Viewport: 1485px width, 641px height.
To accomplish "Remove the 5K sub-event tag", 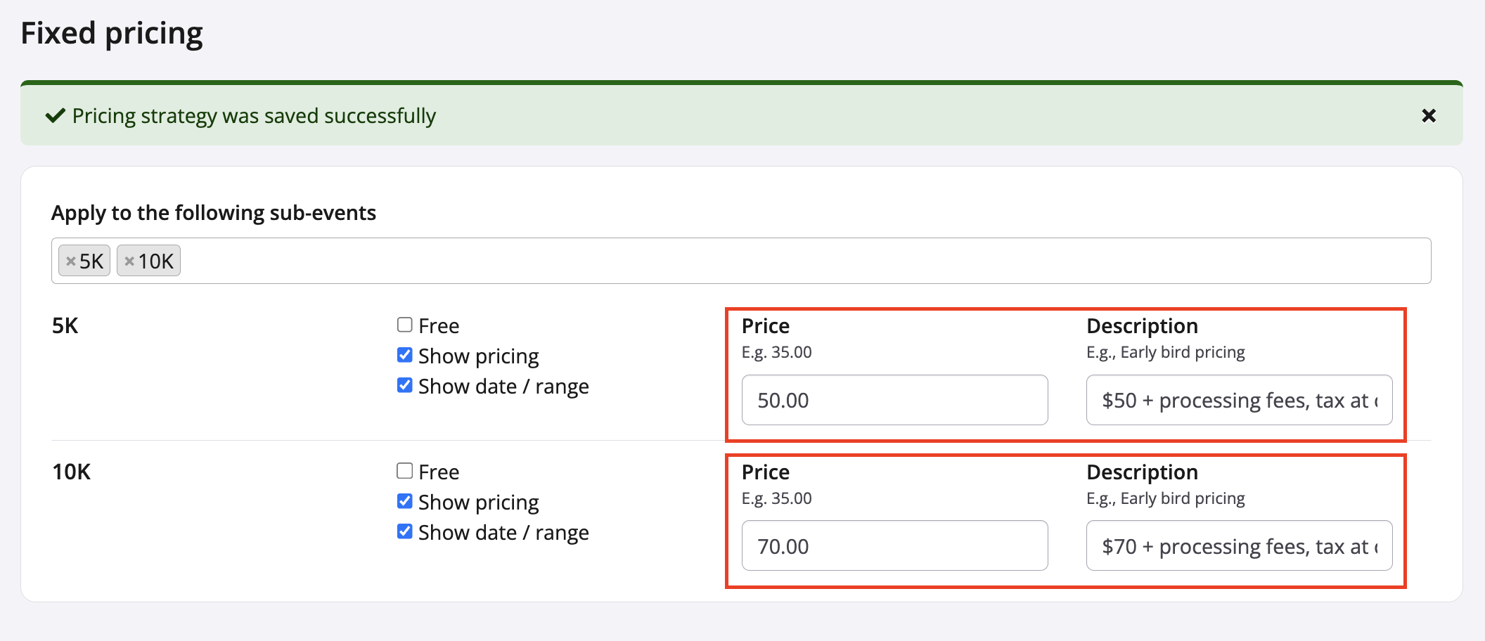I will 70,261.
